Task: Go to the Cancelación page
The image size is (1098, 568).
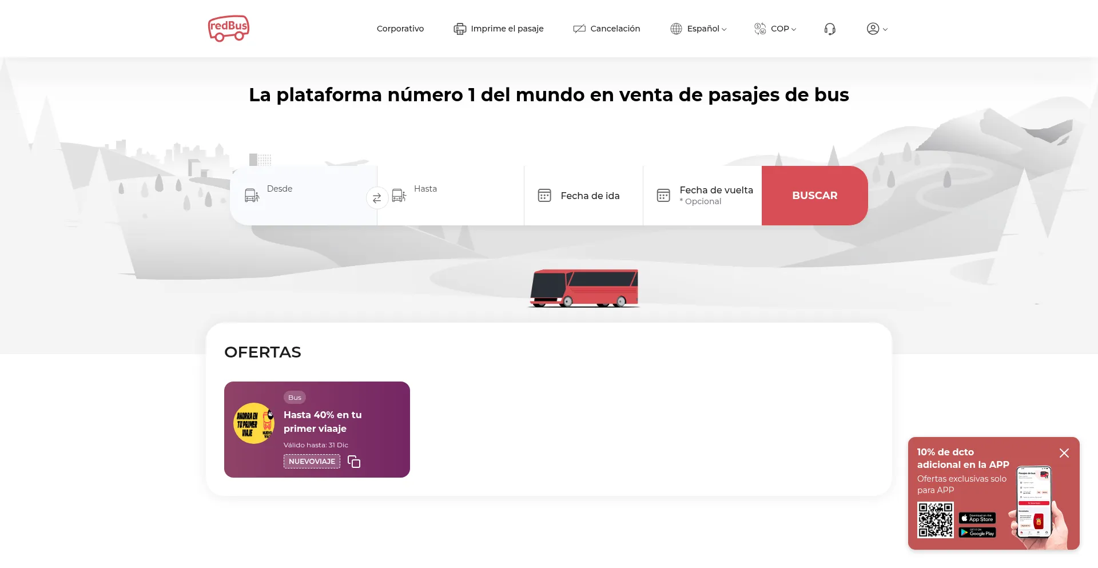Action: coord(607,29)
